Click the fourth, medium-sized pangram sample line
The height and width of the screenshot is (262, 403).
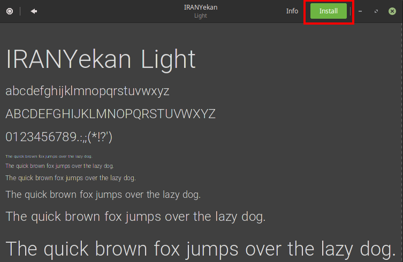[x=103, y=195]
